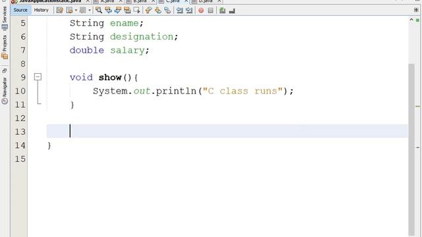This screenshot has height=237, width=422.
Task: Click Shift Line Right icon
Action: coord(189,11)
